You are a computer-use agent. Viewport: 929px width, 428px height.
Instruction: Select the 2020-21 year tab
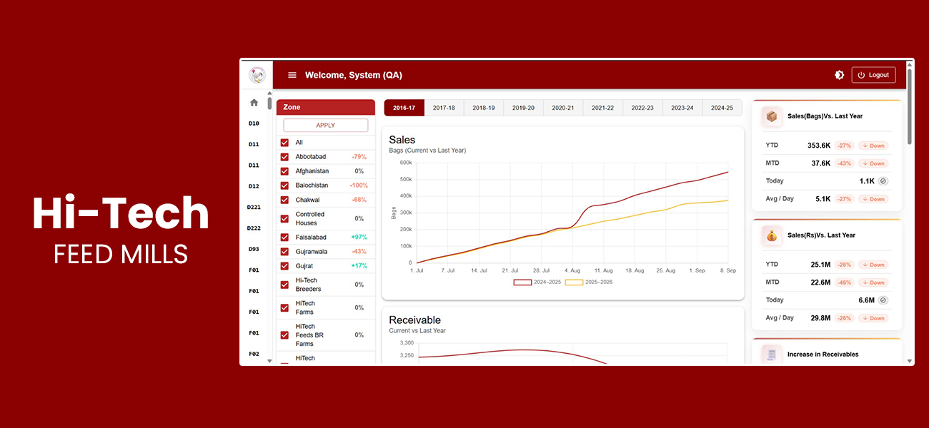pyautogui.click(x=563, y=108)
